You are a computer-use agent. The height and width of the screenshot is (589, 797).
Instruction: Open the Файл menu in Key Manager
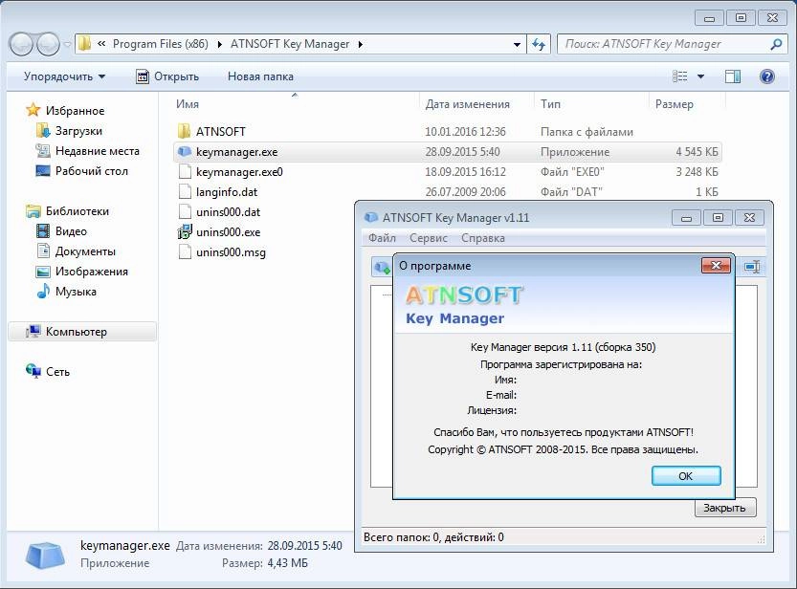(382, 238)
